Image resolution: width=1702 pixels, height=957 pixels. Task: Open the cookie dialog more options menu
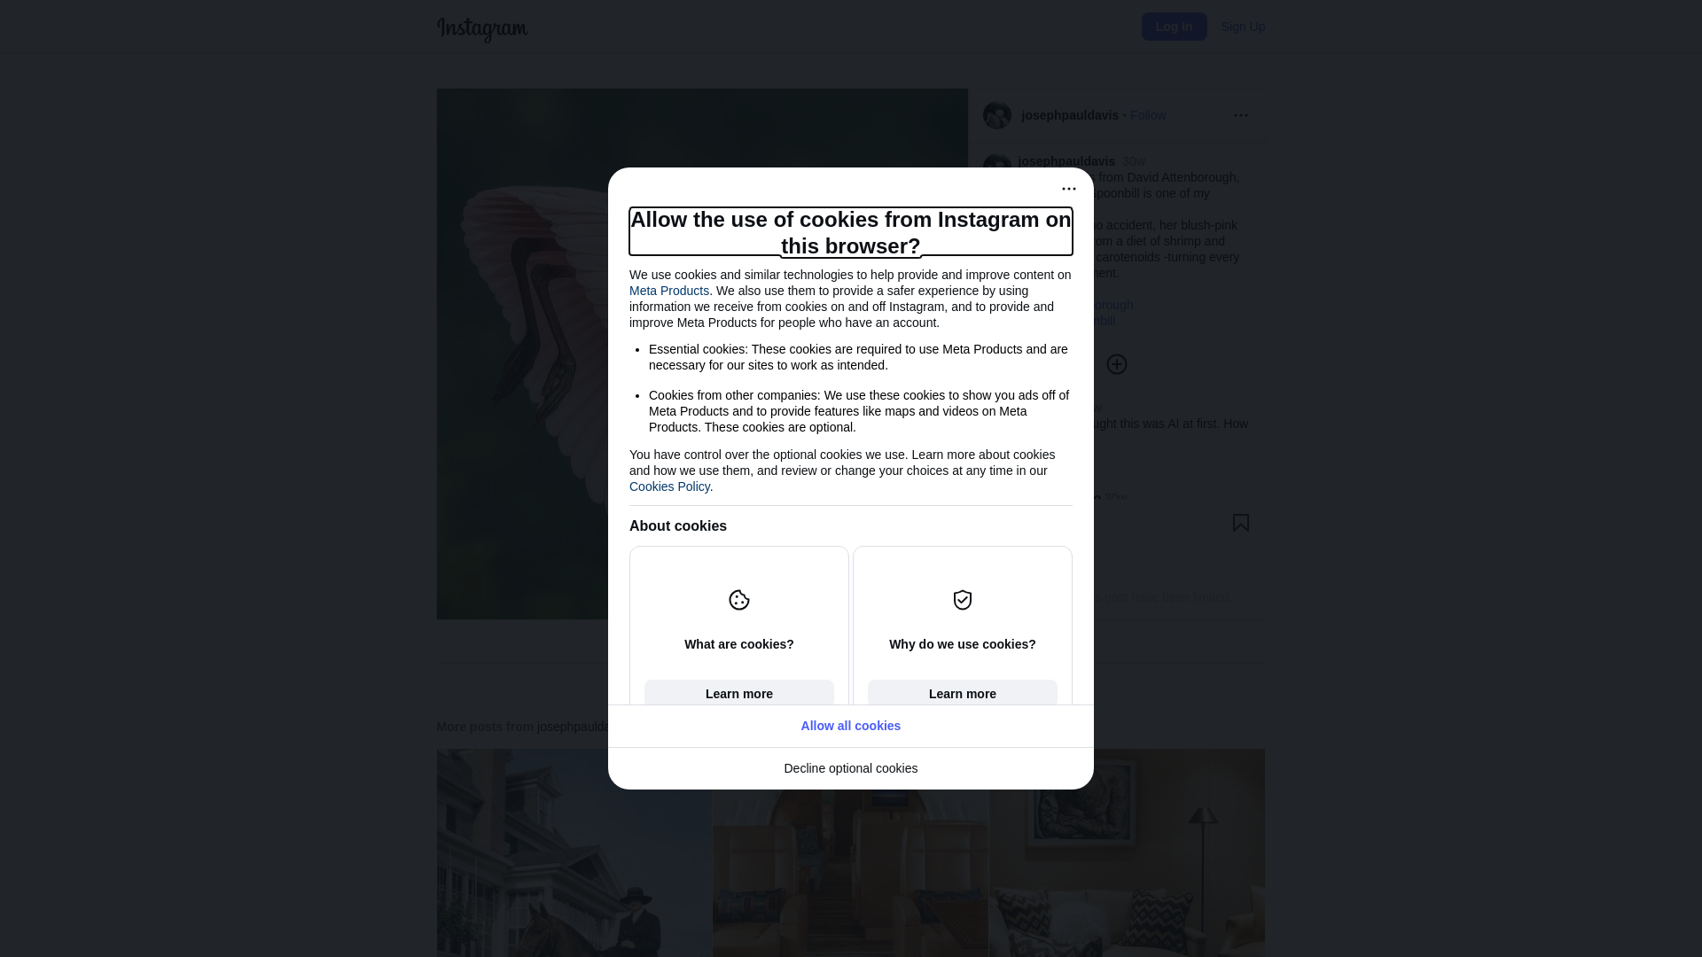tap(1068, 189)
